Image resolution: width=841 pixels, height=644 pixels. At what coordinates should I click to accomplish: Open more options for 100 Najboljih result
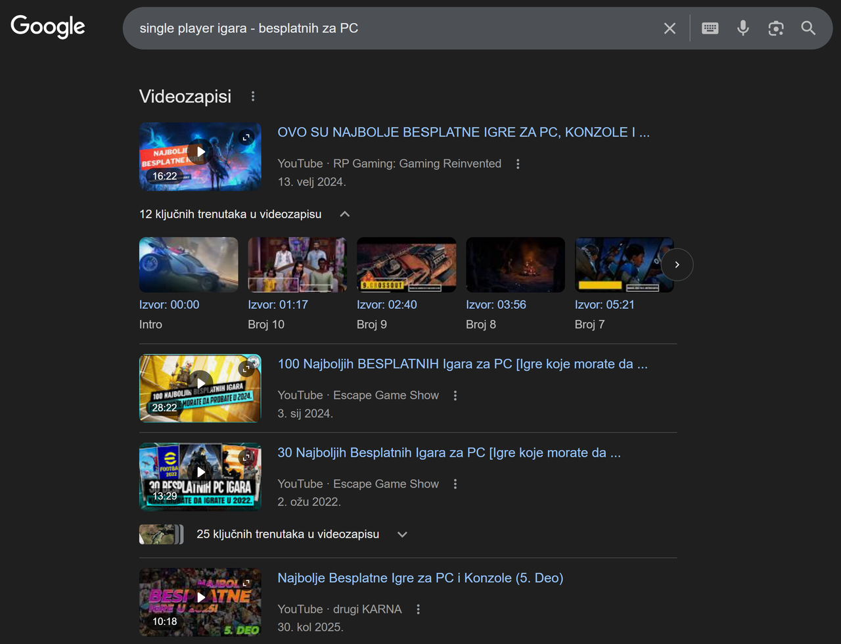coord(455,396)
